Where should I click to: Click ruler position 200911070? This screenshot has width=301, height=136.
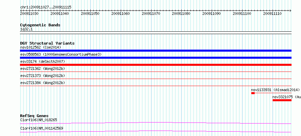pyautogui.click(x=151, y=13)
